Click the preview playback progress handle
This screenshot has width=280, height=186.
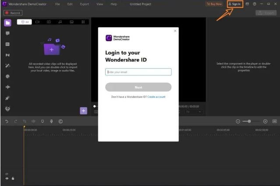pyautogui.click(x=95, y=106)
